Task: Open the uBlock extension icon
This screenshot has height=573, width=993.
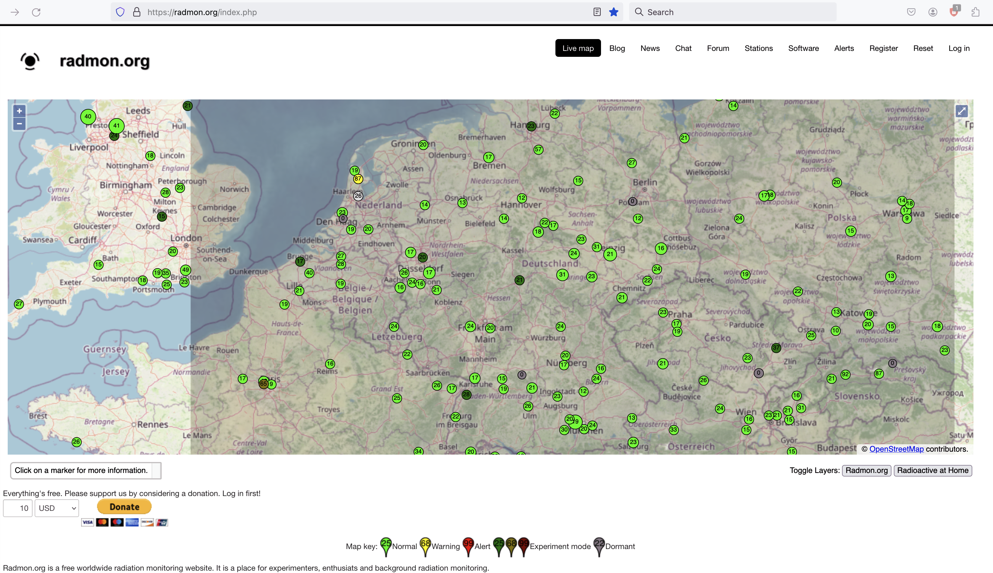Action: click(x=955, y=11)
